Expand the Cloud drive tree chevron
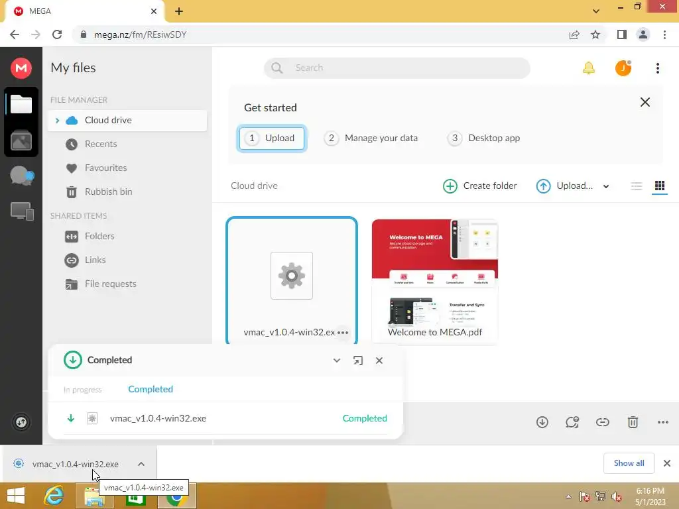The height and width of the screenshot is (509, 679). pos(57,121)
